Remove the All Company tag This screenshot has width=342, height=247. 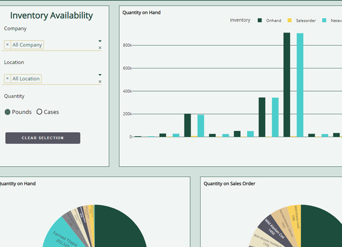pyautogui.click(x=7, y=45)
